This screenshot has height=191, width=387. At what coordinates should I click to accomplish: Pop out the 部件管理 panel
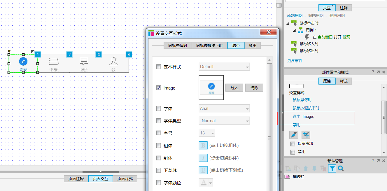[378, 161]
